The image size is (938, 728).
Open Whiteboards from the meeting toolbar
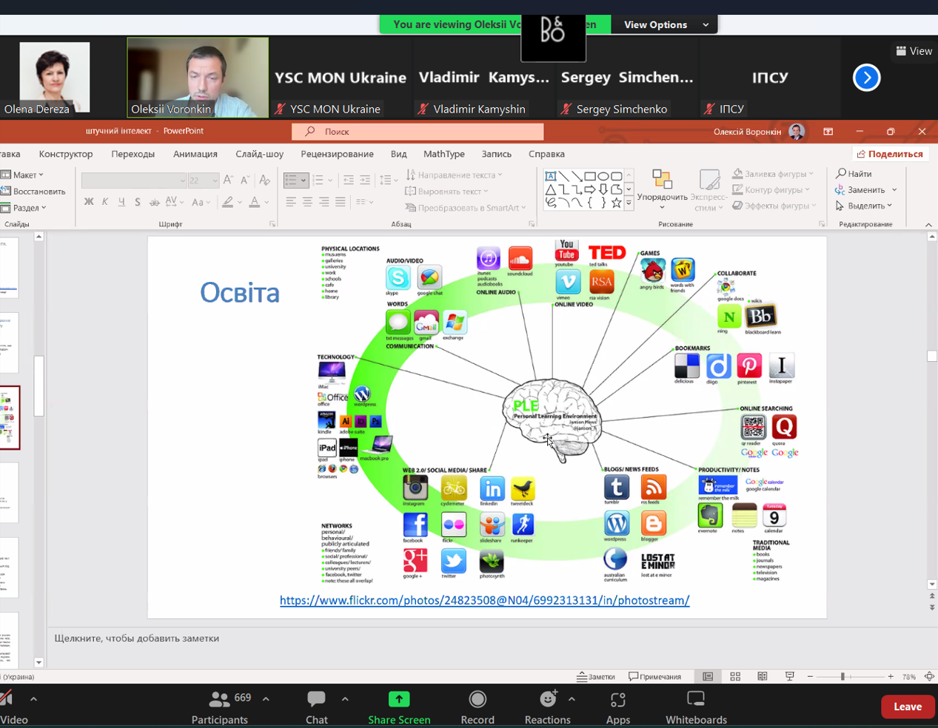click(695, 699)
